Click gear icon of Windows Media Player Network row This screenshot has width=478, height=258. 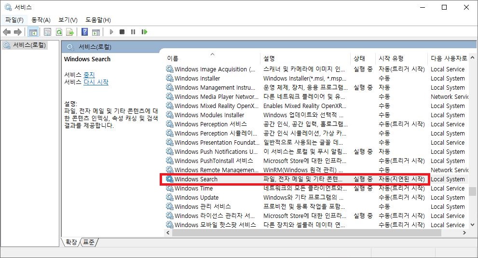coord(169,96)
